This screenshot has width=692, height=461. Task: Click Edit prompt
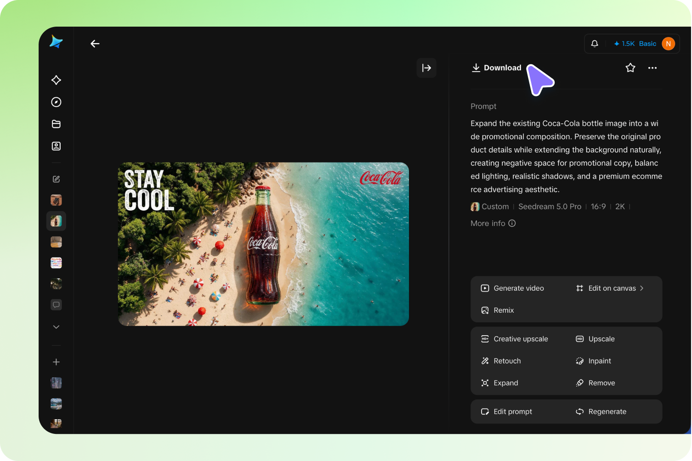pos(506,411)
